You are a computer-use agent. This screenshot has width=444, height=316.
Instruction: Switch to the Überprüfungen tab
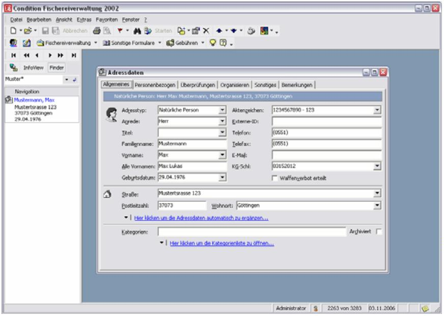198,85
